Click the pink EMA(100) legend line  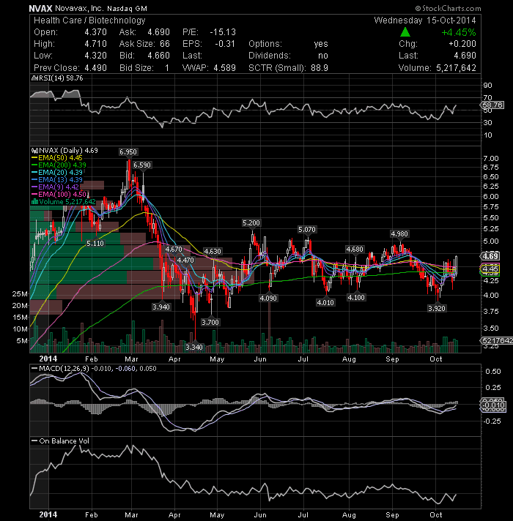tap(34, 195)
